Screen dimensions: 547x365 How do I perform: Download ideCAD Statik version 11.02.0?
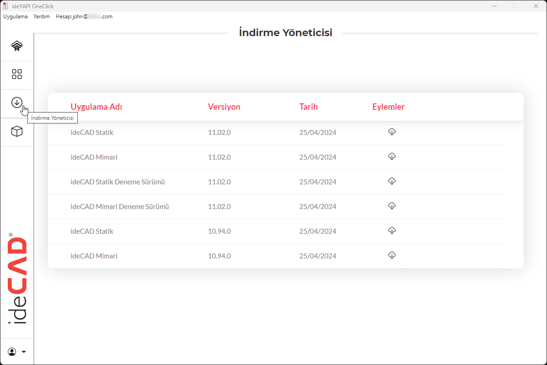[x=391, y=132]
